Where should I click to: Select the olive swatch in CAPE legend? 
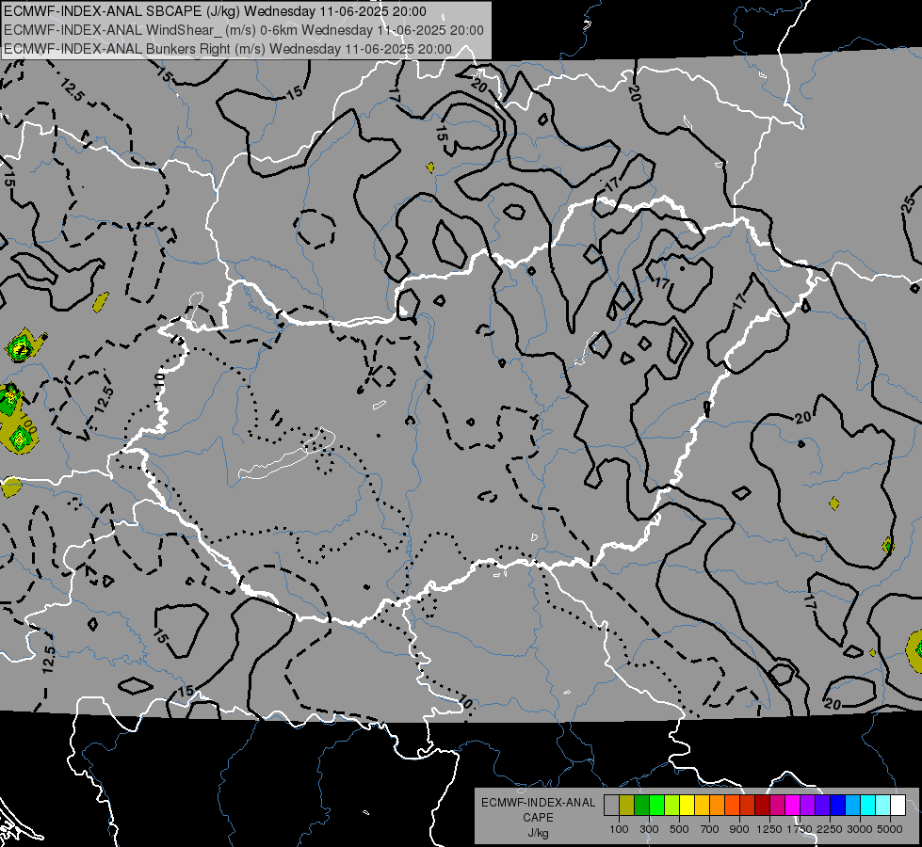pos(627,805)
